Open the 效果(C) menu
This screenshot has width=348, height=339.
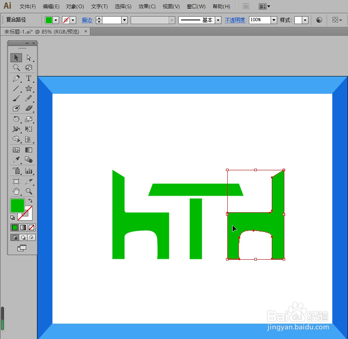147,6
